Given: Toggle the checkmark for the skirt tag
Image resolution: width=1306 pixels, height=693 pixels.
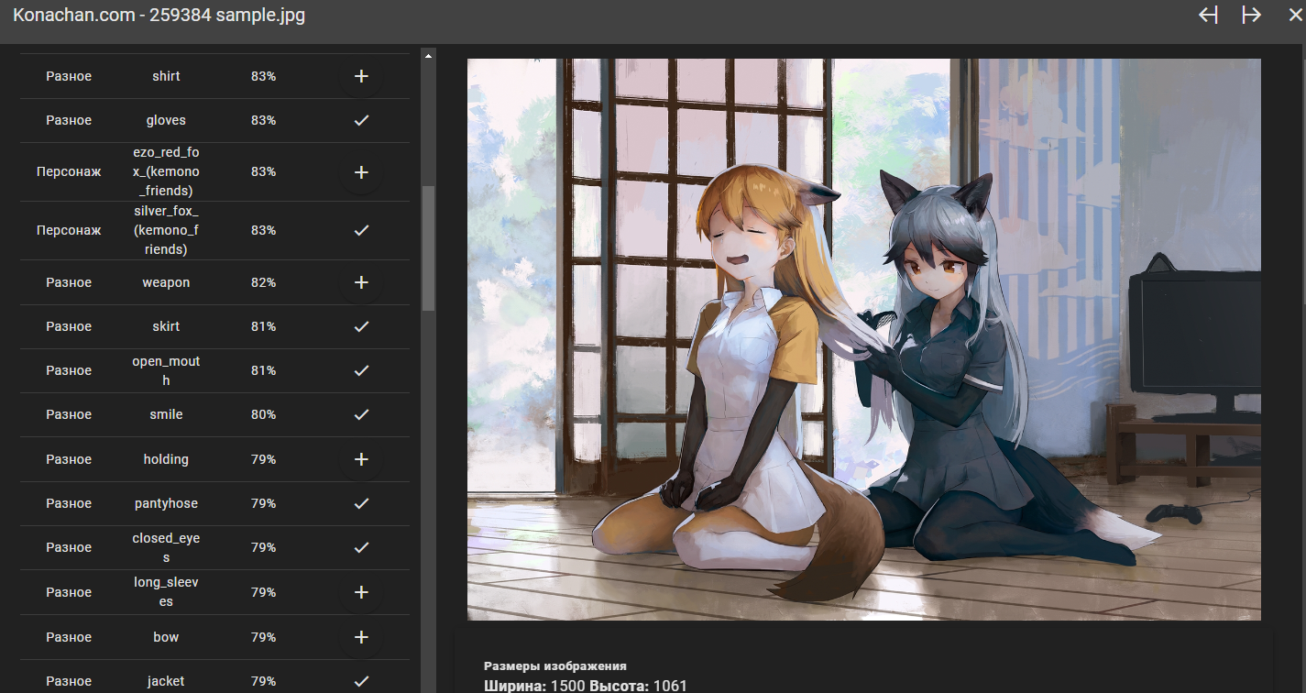Looking at the screenshot, I should click(361, 326).
